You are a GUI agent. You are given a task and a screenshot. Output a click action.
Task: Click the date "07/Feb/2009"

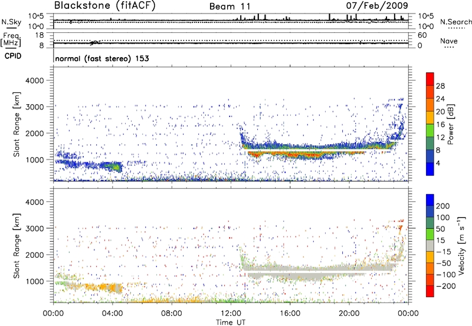pyautogui.click(x=377, y=6)
